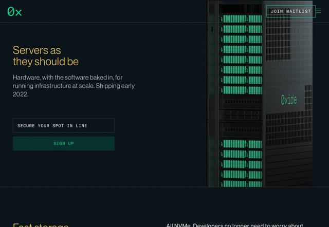Click the dark left edge rail of the rack
Image resolution: width=329 pixels, height=227 pixels.
[212, 103]
